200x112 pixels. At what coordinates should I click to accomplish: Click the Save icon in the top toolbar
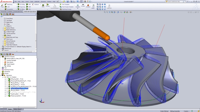click(68, 2)
